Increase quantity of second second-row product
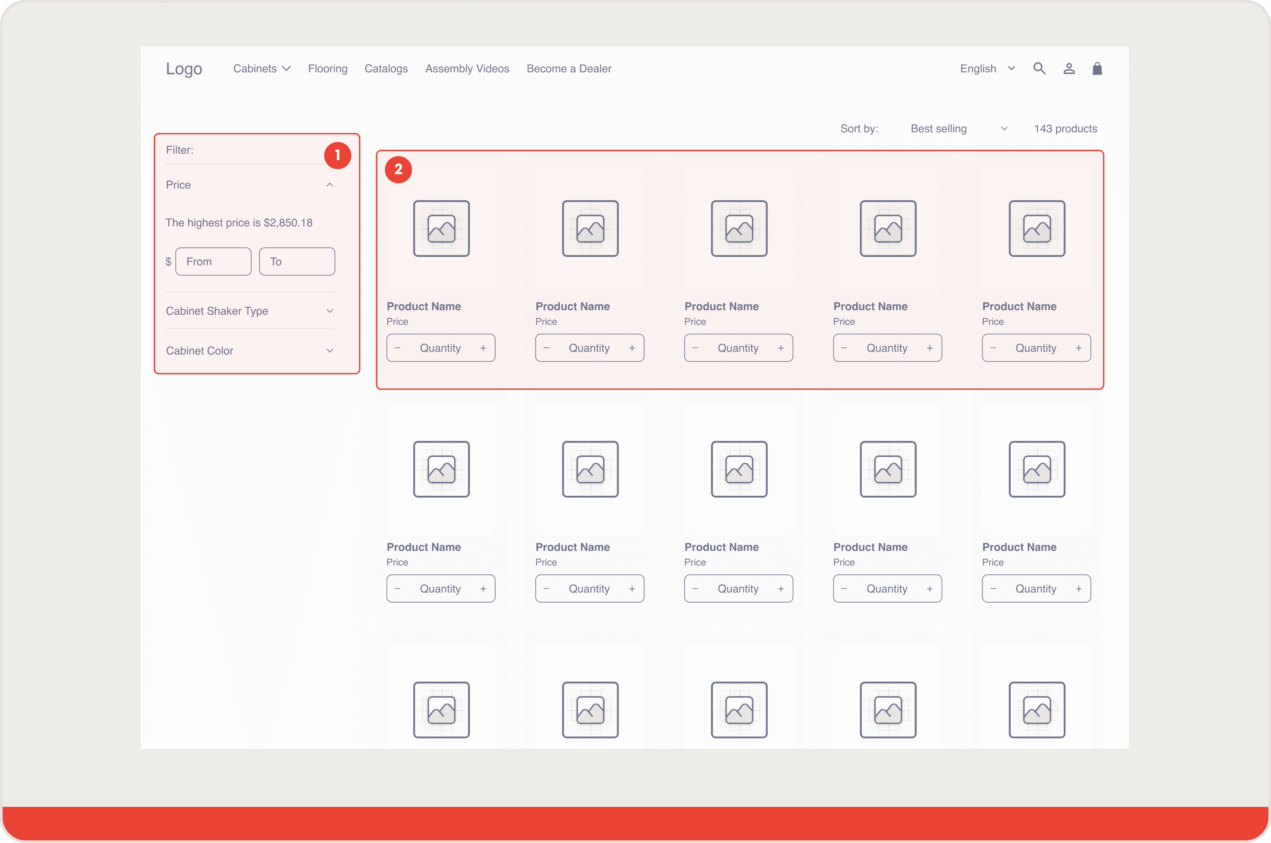 coord(632,589)
